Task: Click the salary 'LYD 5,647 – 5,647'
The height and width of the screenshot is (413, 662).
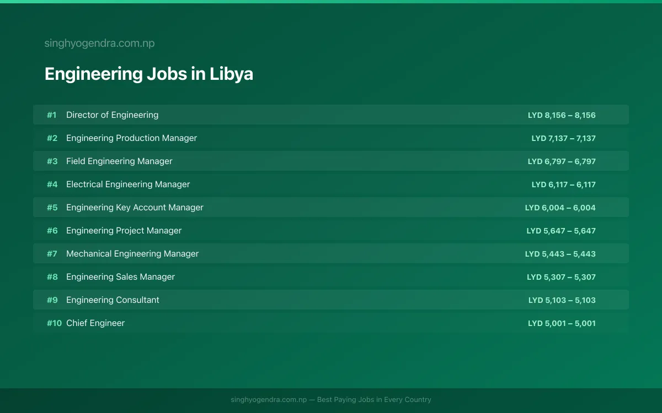Action: click(x=561, y=231)
